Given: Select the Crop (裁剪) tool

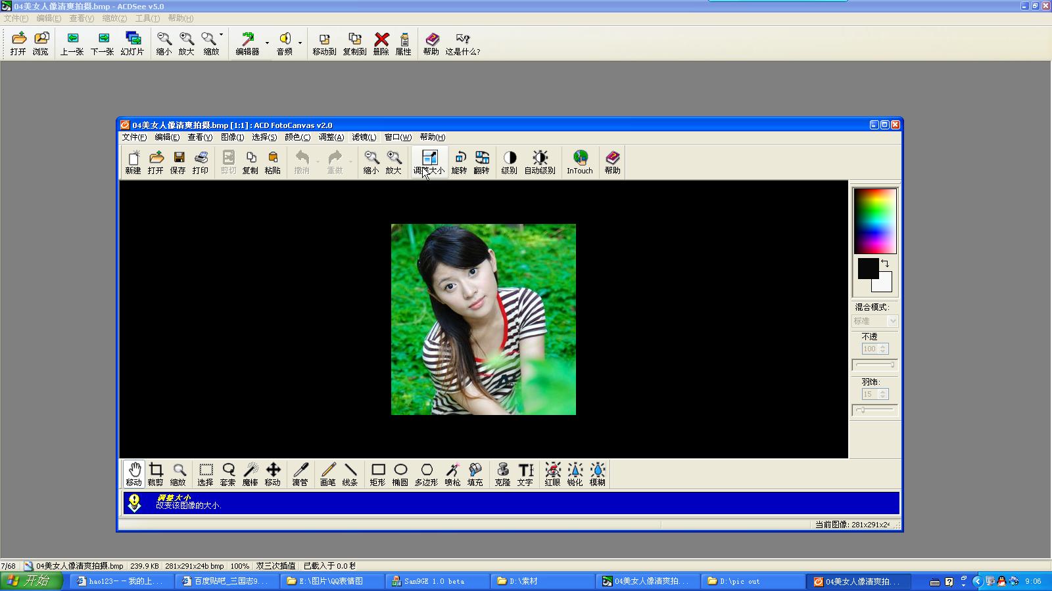Looking at the screenshot, I should point(156,473).
